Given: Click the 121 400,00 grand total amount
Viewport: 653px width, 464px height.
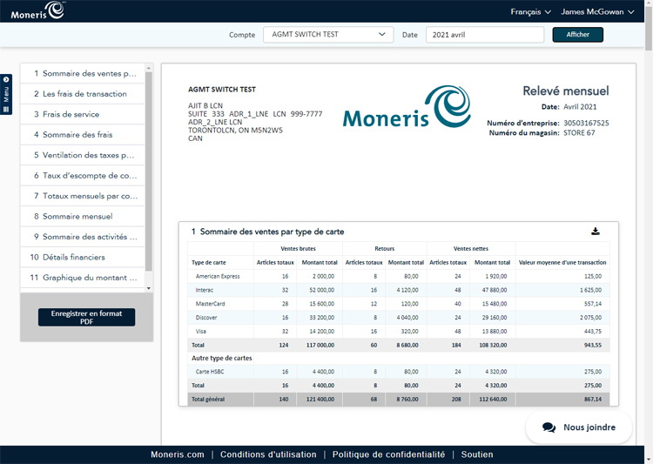Looking at the screenshot, I should (320, 399).
